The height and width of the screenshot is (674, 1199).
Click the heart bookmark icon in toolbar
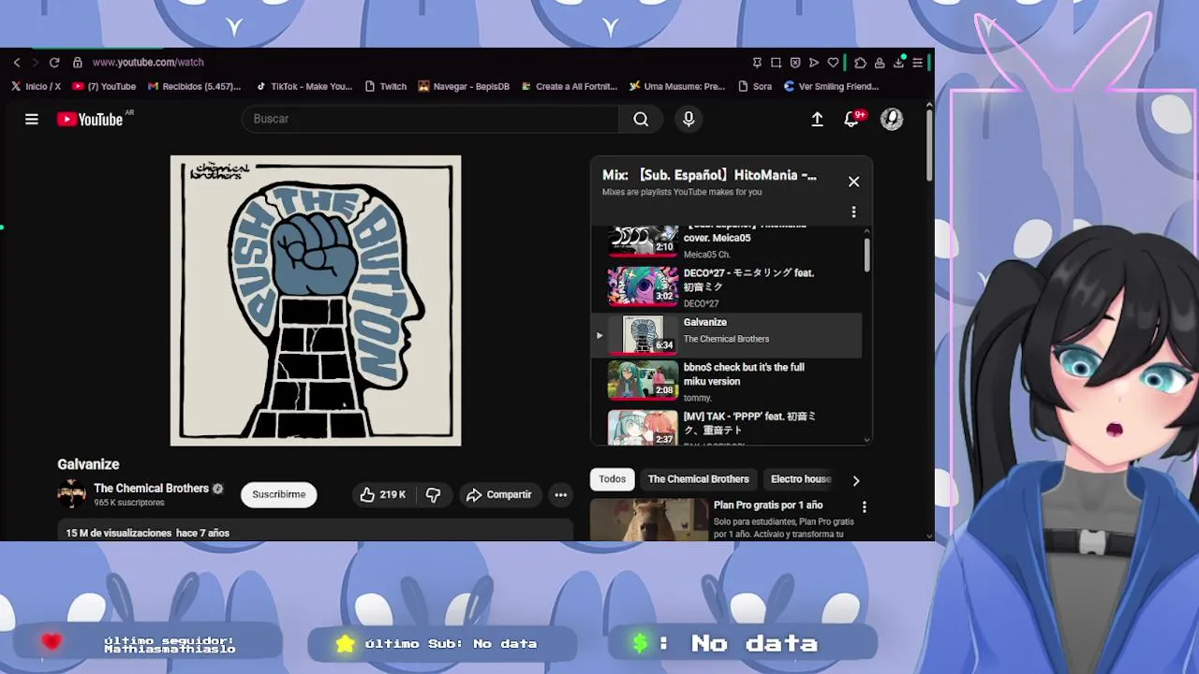pos(833,63)
